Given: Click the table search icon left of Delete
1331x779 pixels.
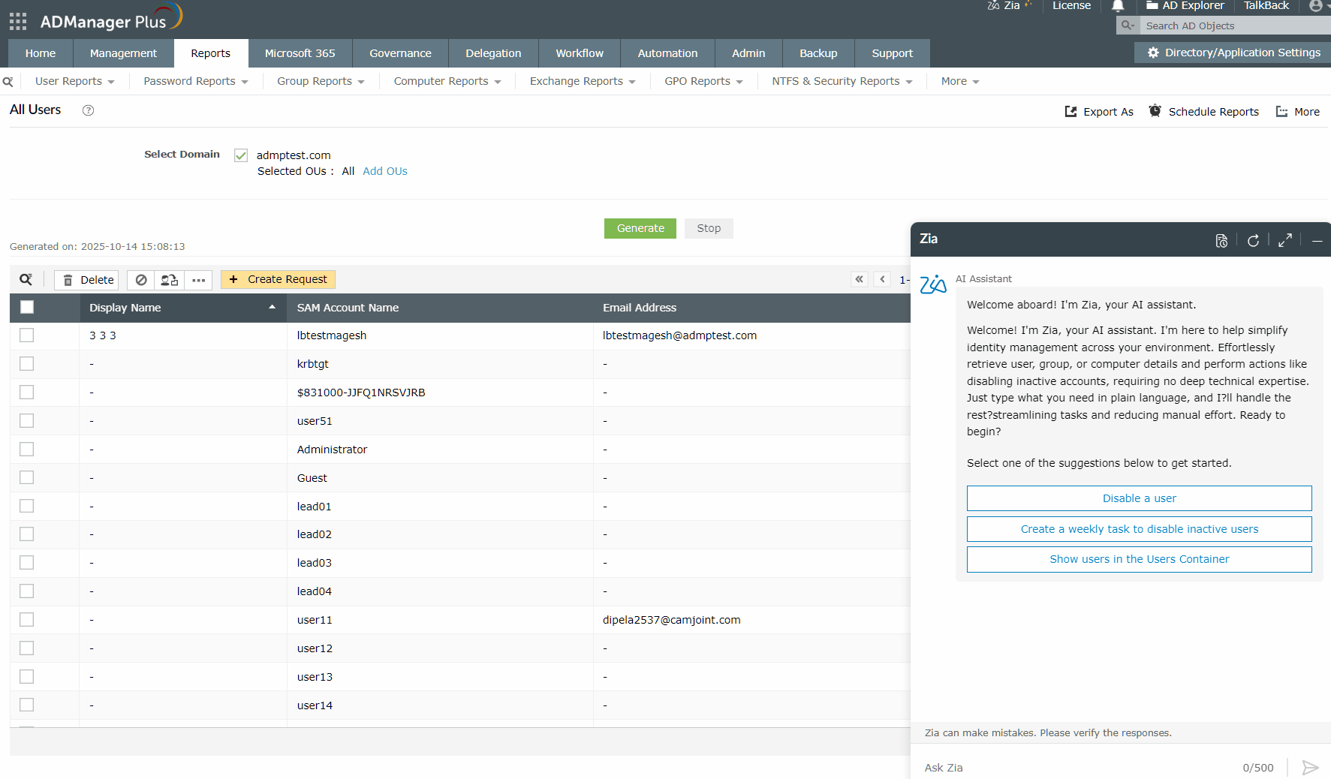Looking at the screenshot, I should click(26, 280).
